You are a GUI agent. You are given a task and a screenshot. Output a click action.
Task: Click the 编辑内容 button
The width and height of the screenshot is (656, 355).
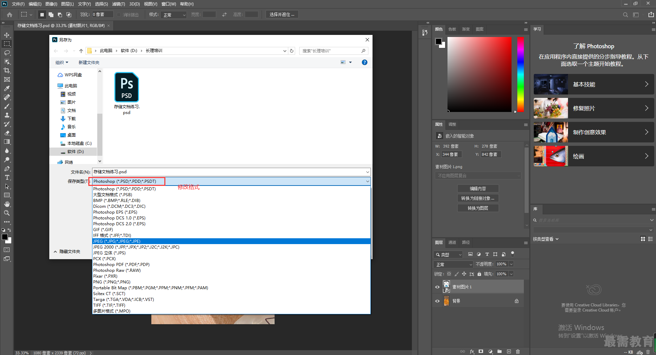pos(478,189)
